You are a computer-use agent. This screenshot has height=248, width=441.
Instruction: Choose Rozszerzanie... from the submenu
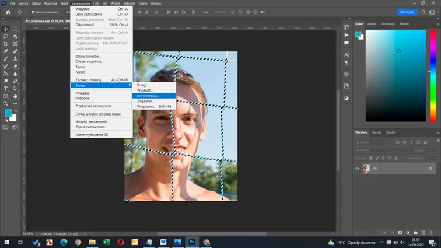click(x=147, y=96)
